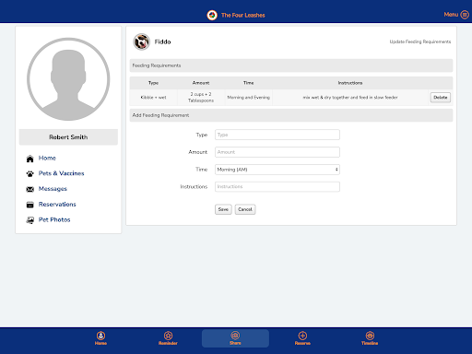The height and width of the screenshot is (354, 472).
Task: Save the new feeding requirement
Action: pos(223,209)
